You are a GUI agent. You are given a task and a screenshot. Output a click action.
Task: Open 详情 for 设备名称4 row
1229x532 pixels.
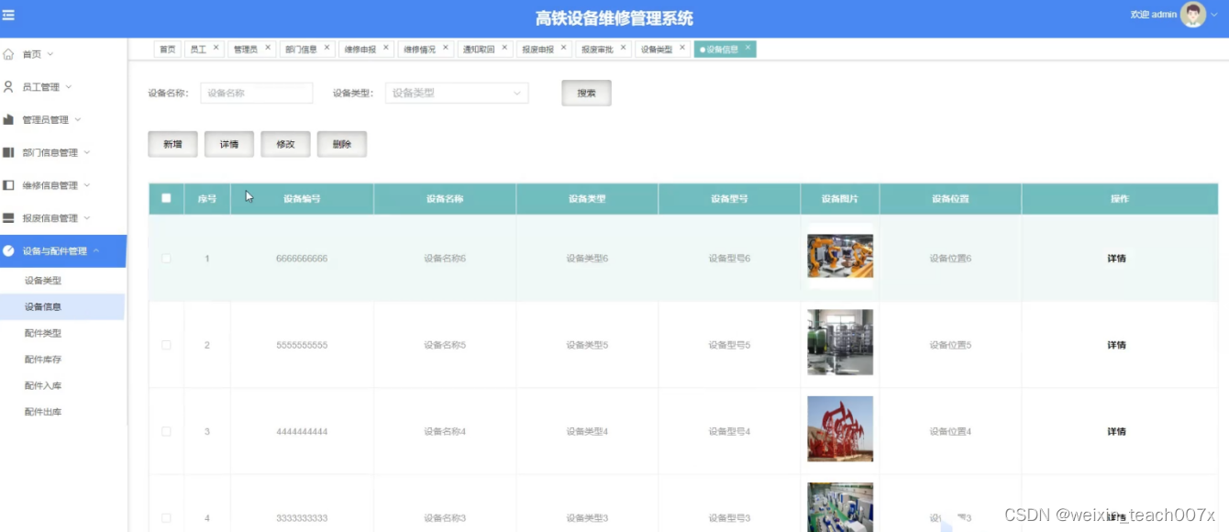click(1116, 431)
